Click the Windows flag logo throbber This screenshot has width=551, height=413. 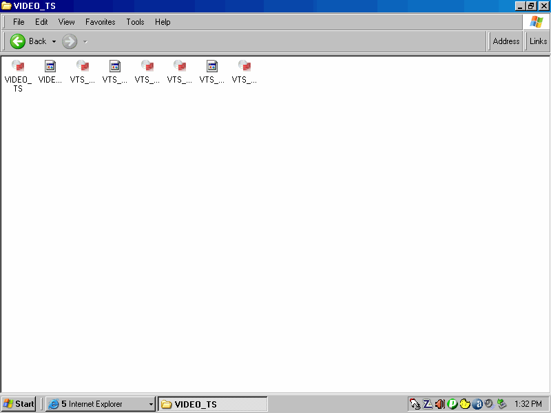point(537,22)
